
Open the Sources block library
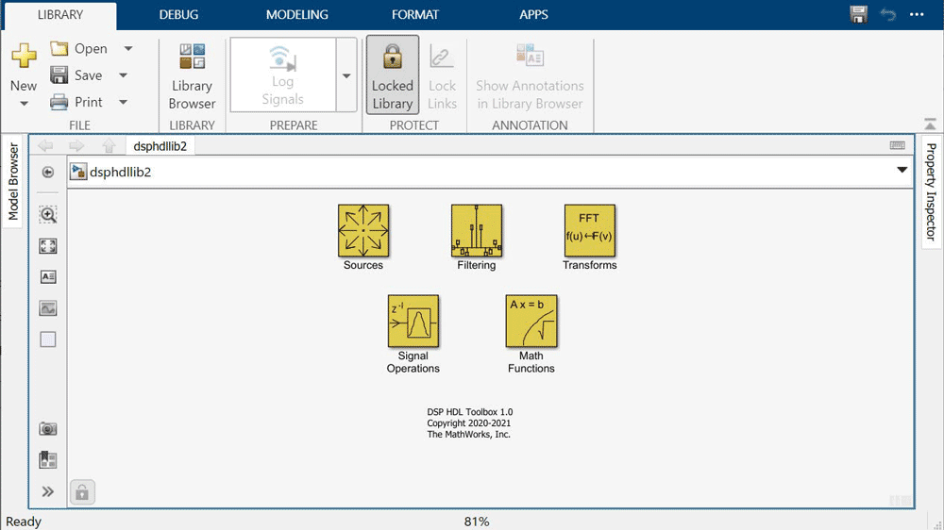(363, 231)
